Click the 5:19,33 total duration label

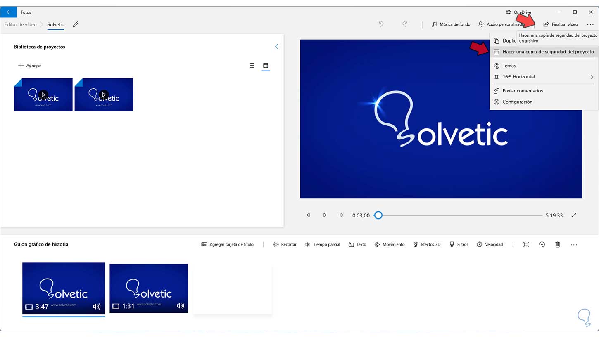click(554, 215)
